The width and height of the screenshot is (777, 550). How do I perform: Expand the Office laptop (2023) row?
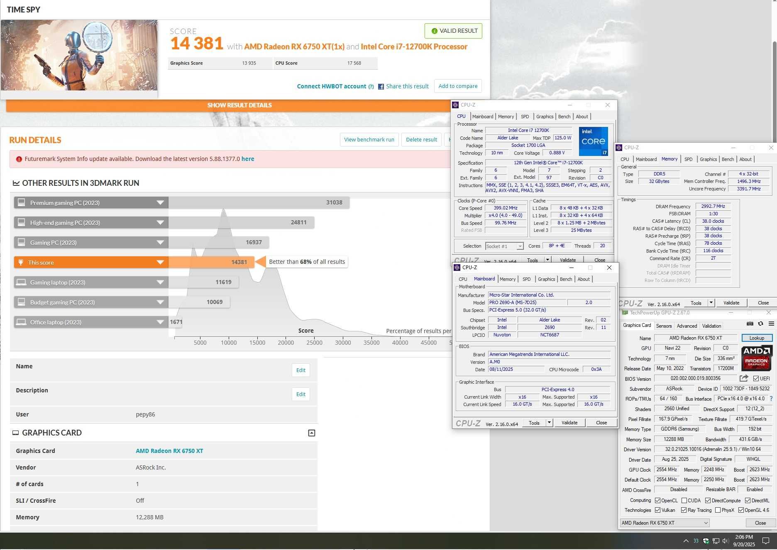tap(160, 322)
